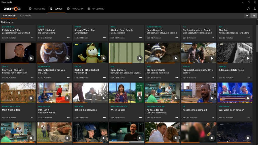Open more options under Star Trek on Tele 5

(x=32, y=78)
